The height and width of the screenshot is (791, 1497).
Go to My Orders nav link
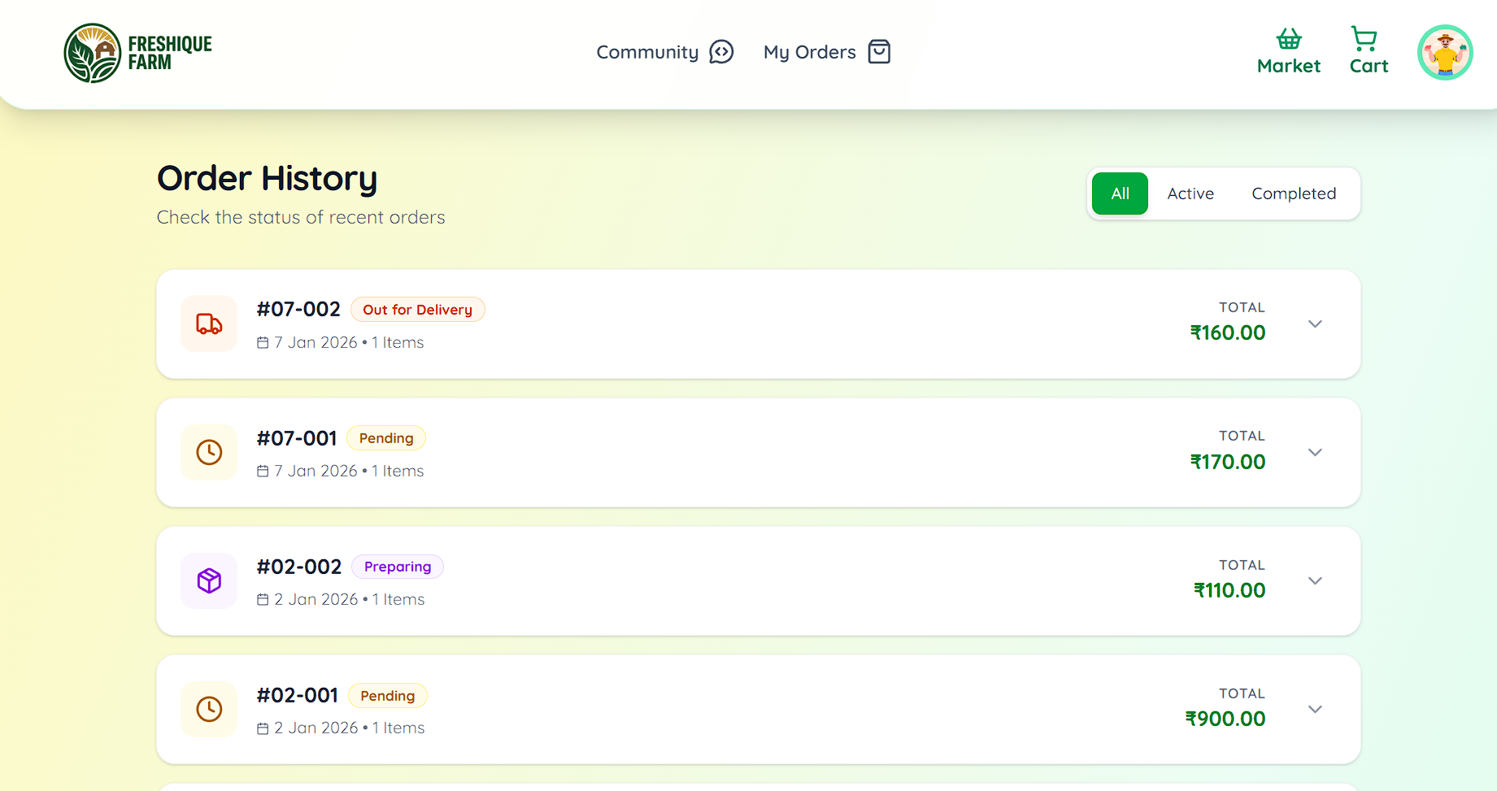coord(809,52)
